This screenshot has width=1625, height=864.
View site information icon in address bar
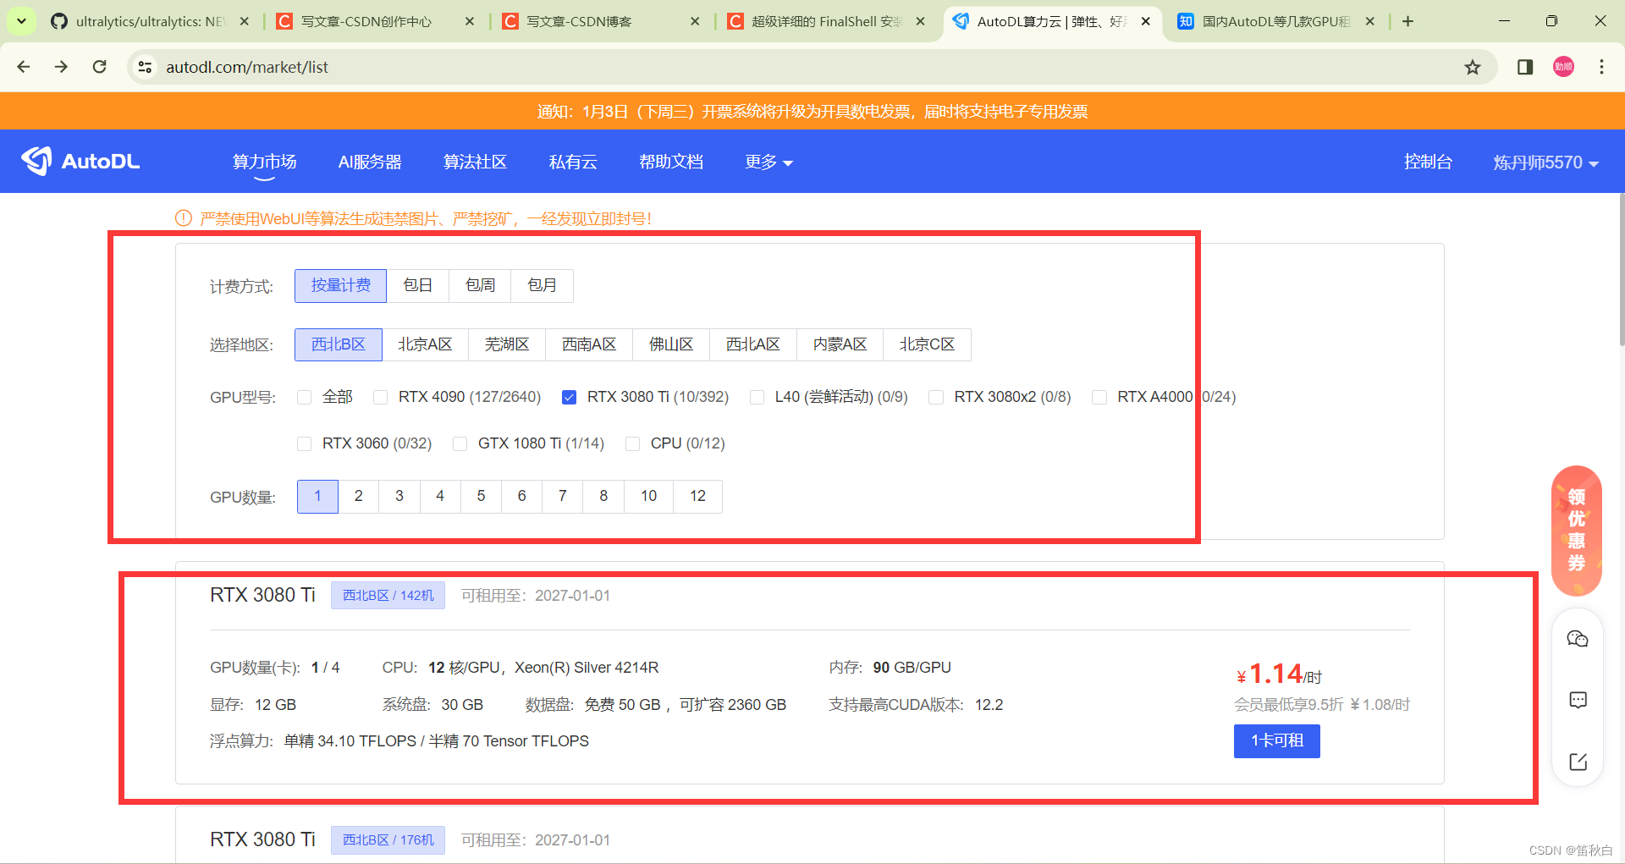[145, 67]
